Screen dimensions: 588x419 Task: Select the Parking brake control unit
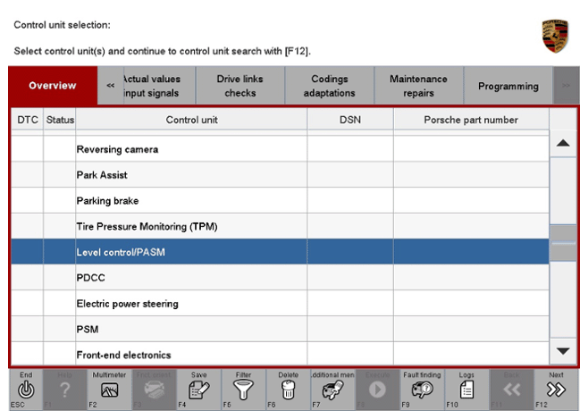280,200
